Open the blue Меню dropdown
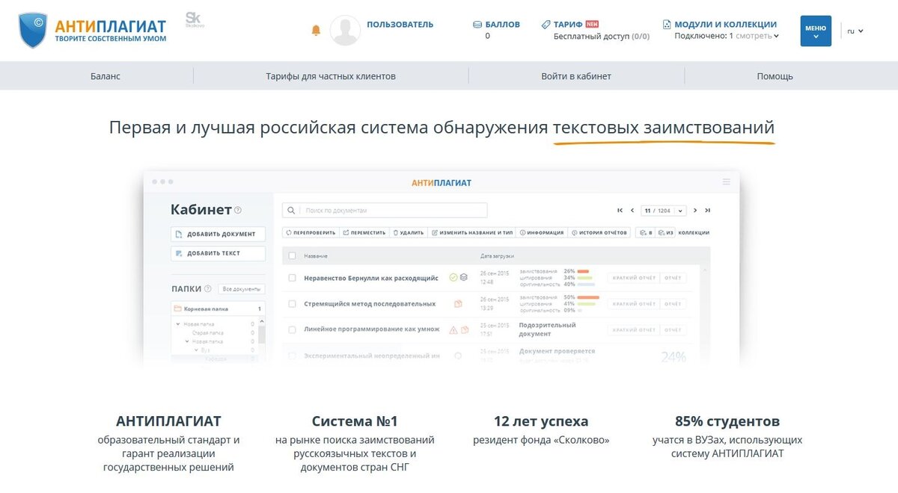Screen dimensions: 898x493 pyautogui.click(x=816, y=31)
